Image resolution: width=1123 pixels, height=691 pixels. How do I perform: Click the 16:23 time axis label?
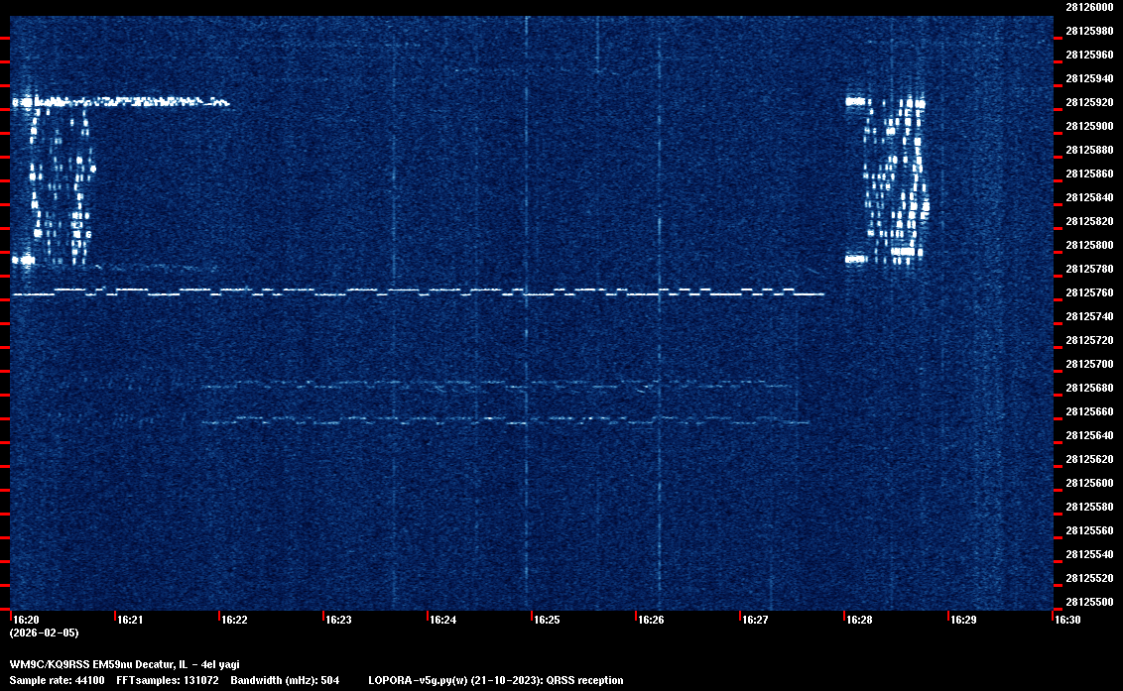tap(338, 621)
